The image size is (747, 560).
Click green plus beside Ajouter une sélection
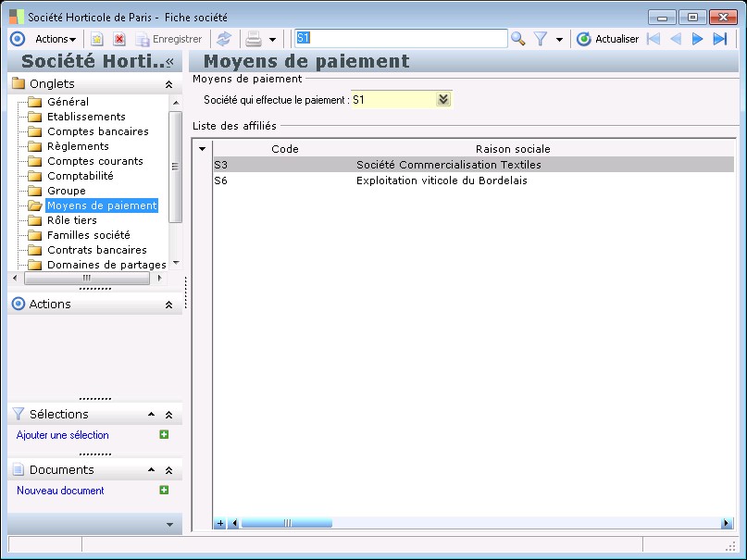[x=164, y=435]
